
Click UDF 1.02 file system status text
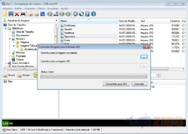(x=42, y=130)
